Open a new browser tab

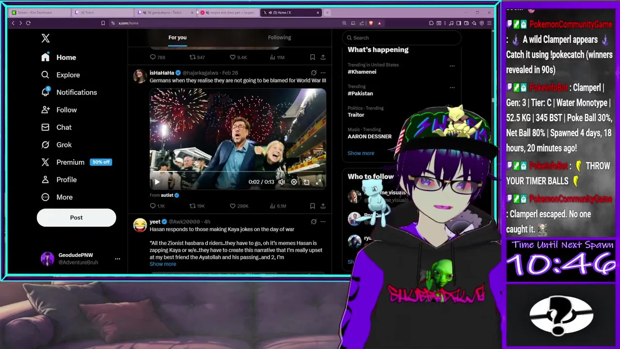pos(327,13)
